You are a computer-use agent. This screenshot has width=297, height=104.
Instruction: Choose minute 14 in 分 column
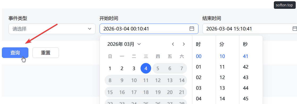point(222,98)
